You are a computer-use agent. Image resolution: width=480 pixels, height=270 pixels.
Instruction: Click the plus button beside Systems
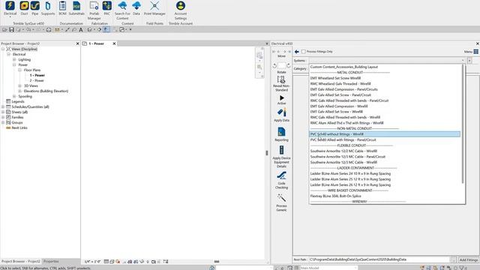click(469, 61)
